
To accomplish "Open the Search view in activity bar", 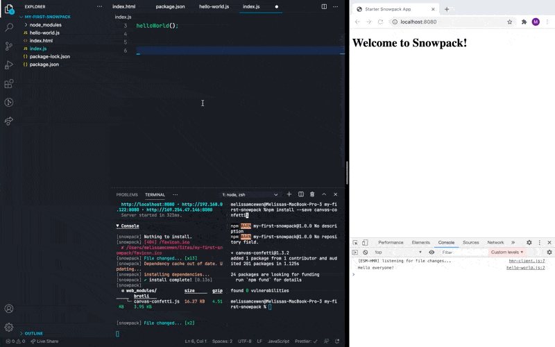I will point(9,28).
